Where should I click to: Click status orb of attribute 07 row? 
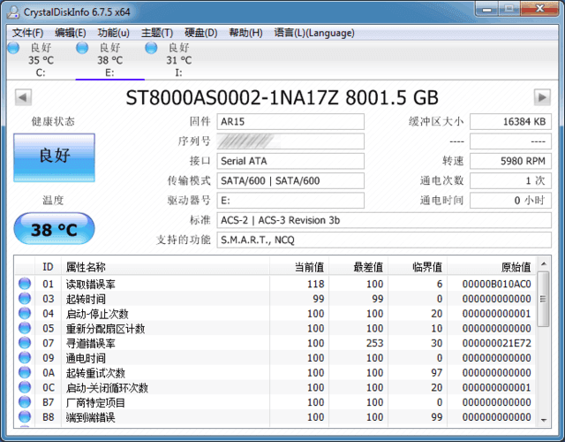pos(25,343)
